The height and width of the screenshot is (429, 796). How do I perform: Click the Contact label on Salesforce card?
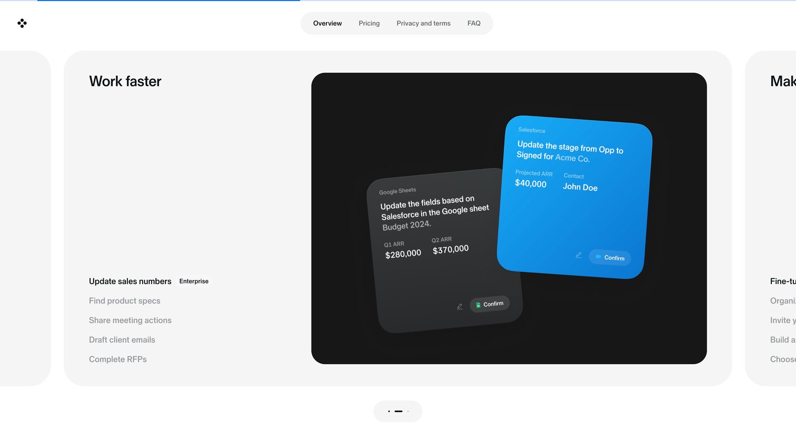tap(574, 176)
